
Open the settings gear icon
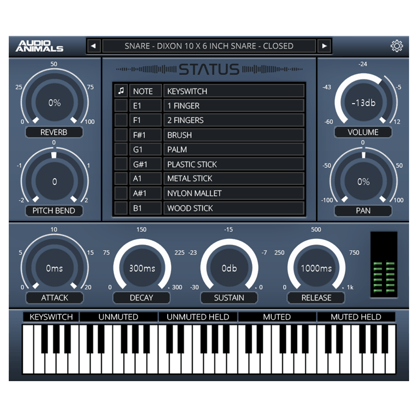[x=397, y=46]
